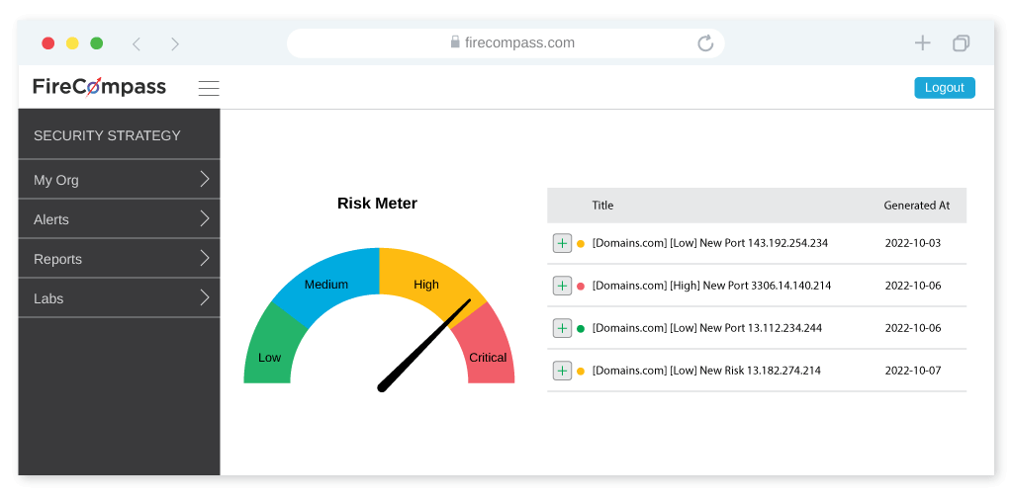Minimize the window with the yellow button

pos(72,43)
